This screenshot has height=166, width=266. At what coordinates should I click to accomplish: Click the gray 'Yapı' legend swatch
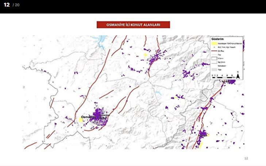coord(214,70)
